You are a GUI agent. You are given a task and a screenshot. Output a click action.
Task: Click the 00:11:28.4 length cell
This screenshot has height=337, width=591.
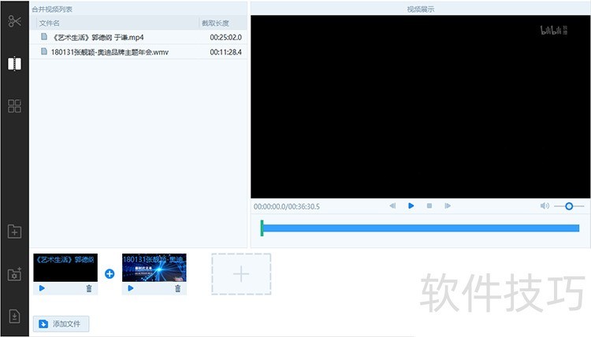(226, 52)
